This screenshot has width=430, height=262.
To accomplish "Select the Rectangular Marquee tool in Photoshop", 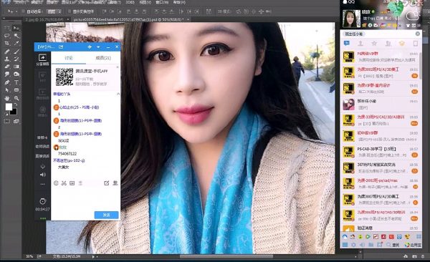I will (7, 28).
